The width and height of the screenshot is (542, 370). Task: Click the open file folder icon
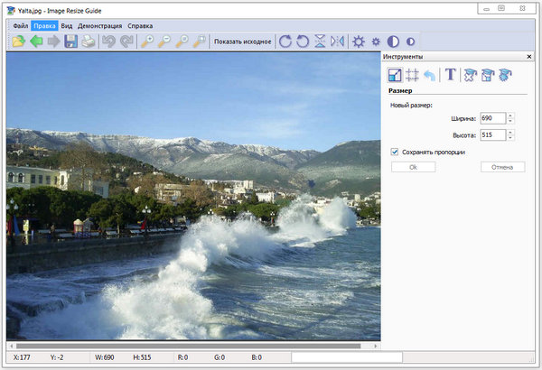(18, 42)
